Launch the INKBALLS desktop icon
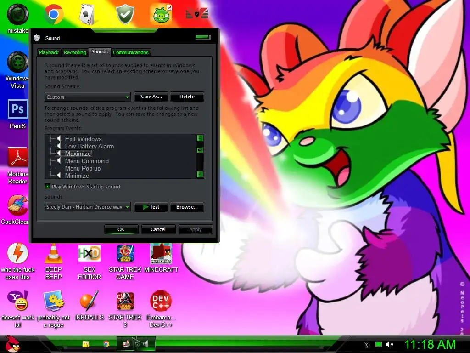This screenshot has width=470, height=353. [90, 306]
